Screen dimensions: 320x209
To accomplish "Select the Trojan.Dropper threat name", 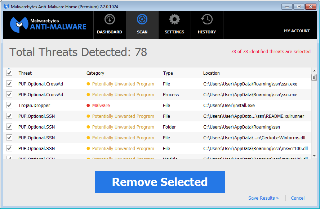I will coord(34,106).
